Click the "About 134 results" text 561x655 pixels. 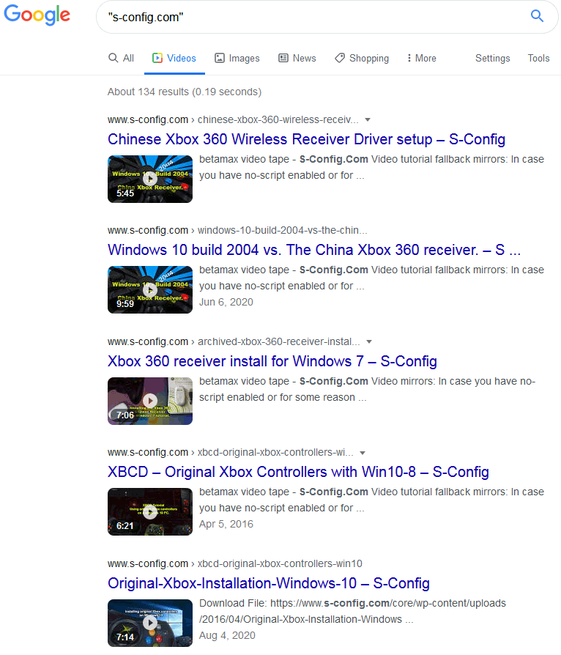[x=185, y=92]
